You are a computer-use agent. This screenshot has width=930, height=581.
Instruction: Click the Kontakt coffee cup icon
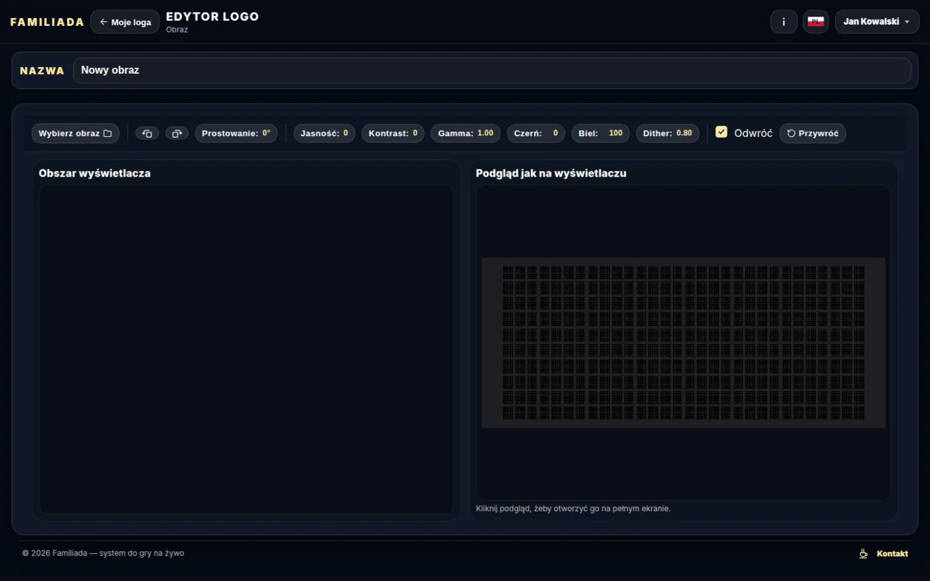pyautogui.click(x=864, y=553)
